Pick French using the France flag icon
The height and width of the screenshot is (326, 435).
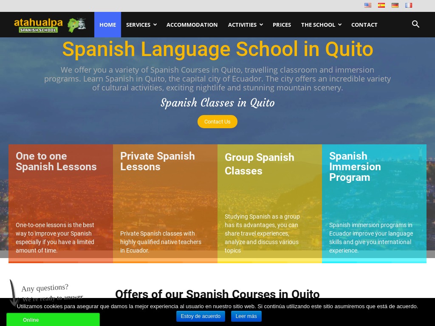point(409,5)
